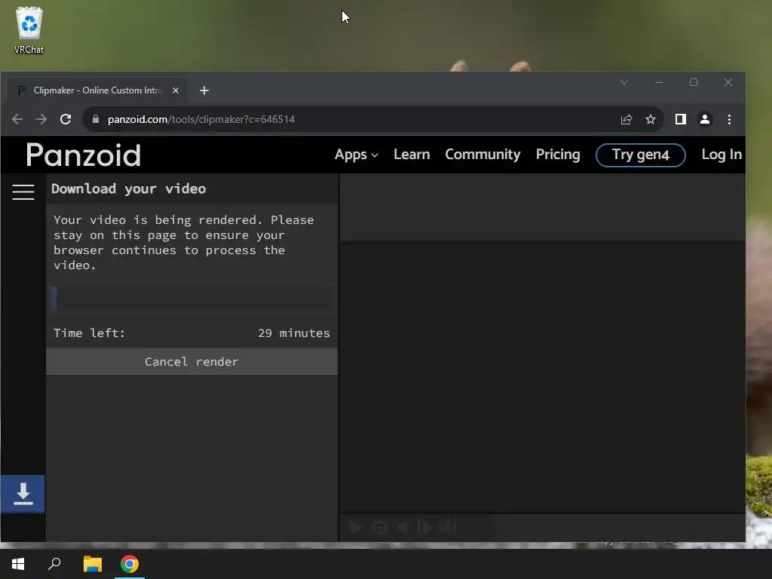772x579 pixels.
Task: Cancel the video render
Action: point(191,362)
